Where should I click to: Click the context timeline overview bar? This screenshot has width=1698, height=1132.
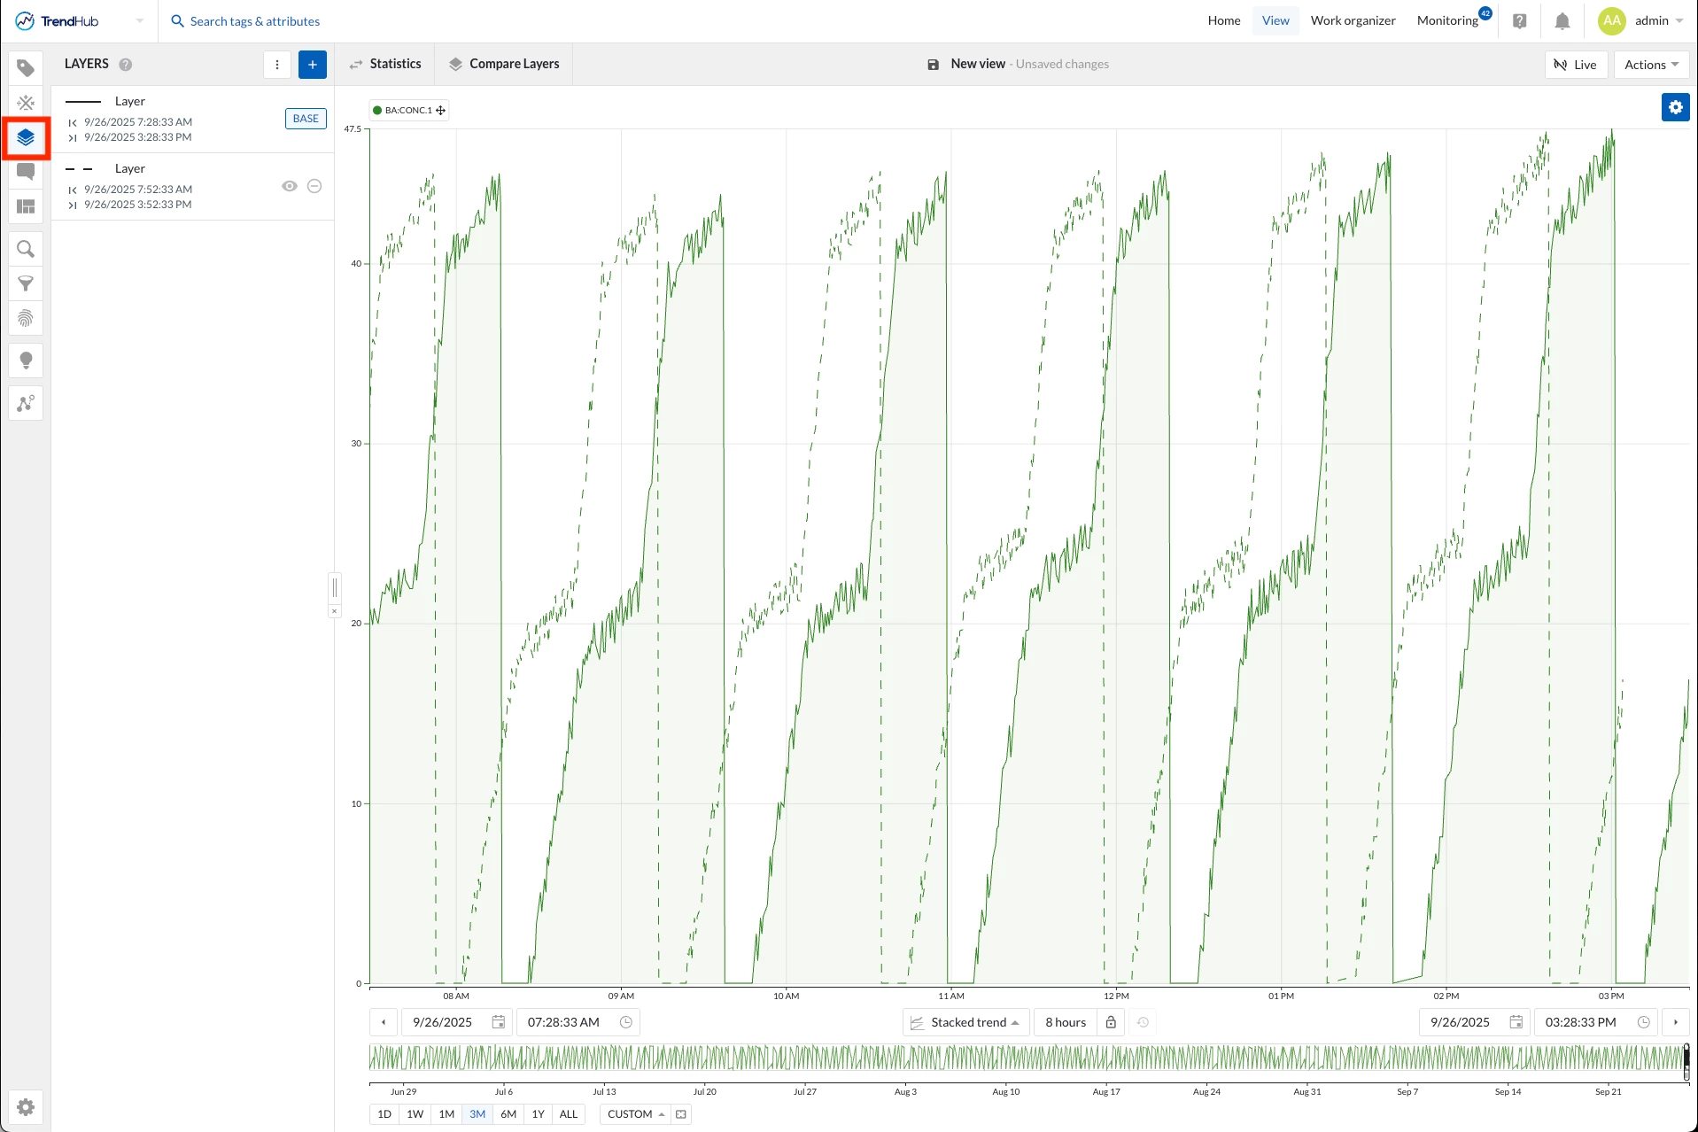(x=1029, y=1058)
